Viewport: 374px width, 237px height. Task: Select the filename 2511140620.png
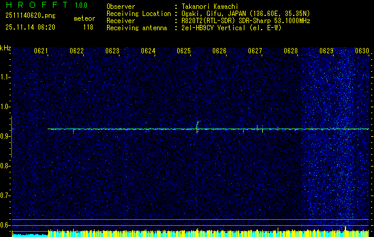30,16
